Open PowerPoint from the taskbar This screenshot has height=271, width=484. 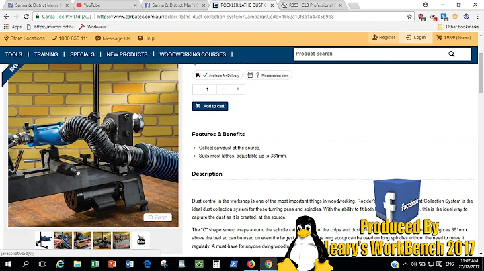click(x=112, y=264)
